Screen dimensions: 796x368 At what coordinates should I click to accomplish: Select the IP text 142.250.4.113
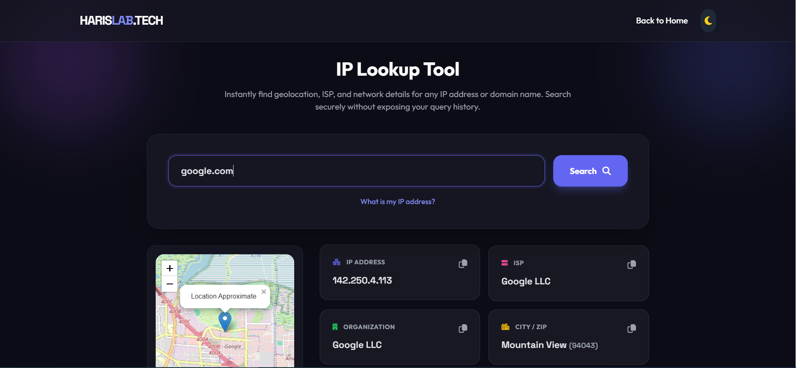coord(362,281)
